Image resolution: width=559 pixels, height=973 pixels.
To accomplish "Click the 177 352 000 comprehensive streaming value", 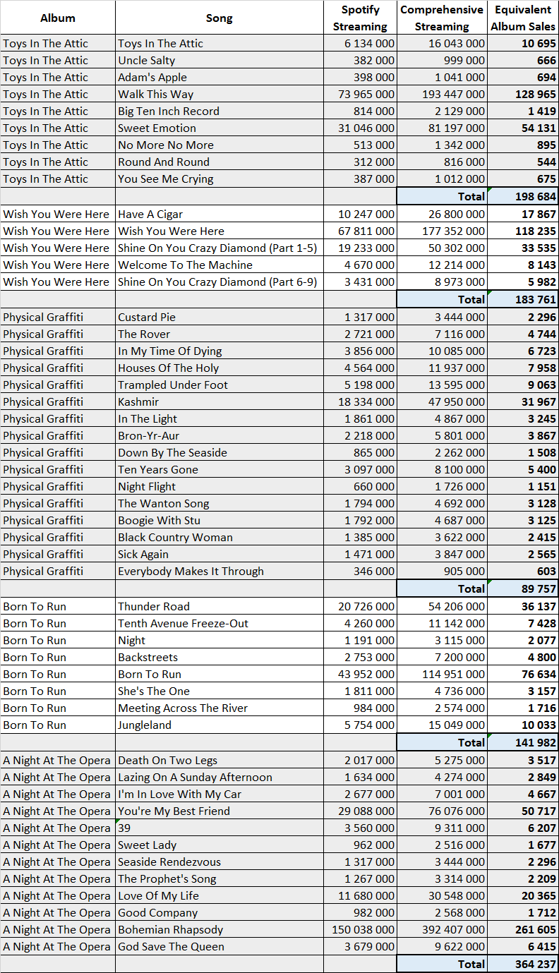I will 442,231.
